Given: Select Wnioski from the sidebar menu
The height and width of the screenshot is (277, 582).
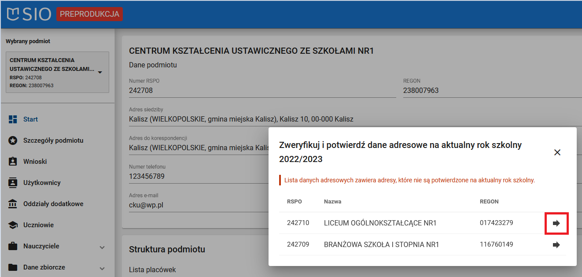Looking at the screenshot, I should click(34, 161).
